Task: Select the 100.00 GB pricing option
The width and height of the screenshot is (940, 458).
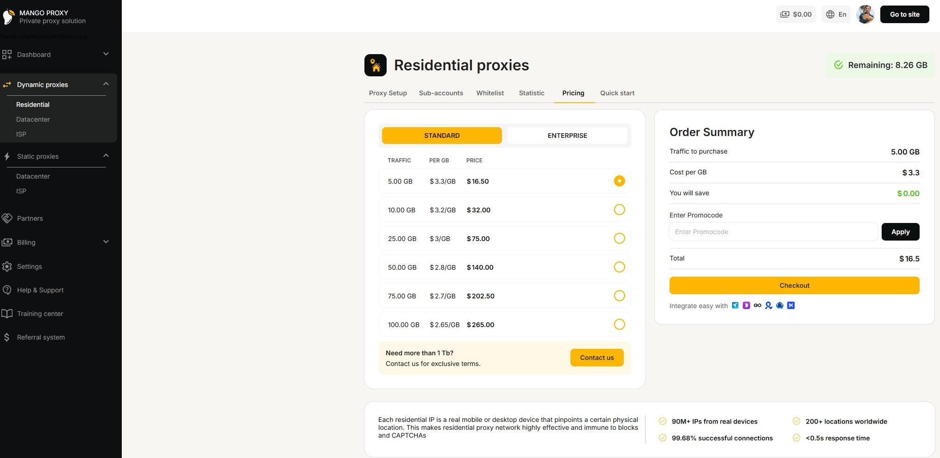Action: point(619,324)
